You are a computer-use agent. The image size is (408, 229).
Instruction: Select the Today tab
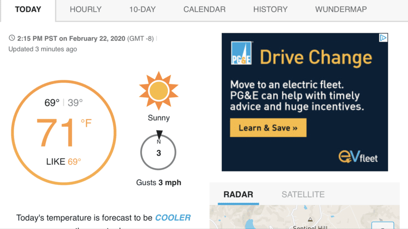coord(28,10)
